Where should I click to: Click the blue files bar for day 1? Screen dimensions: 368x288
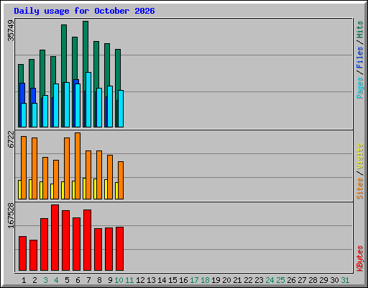tap(22, 93)
